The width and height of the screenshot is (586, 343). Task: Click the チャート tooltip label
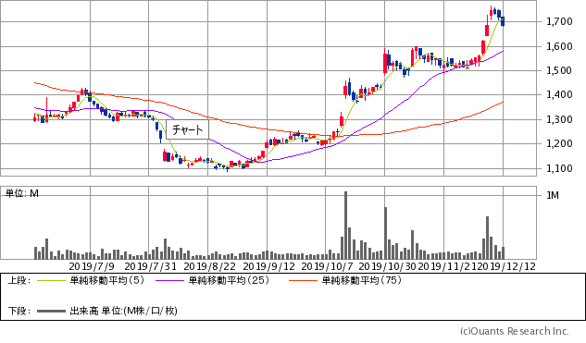tap(187, 129)
